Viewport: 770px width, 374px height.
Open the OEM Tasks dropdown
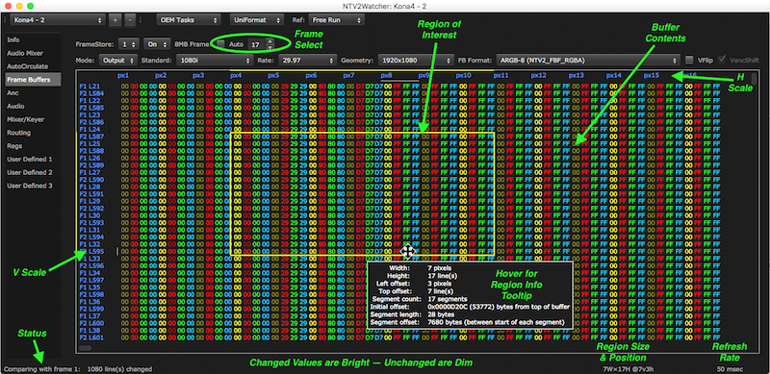[x=188, y=20]
